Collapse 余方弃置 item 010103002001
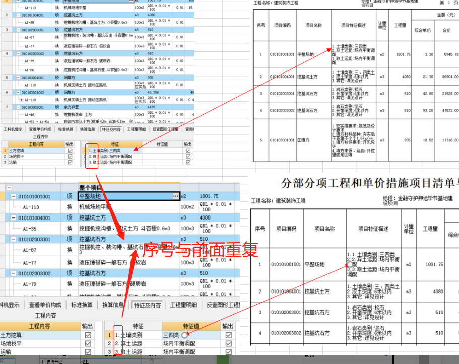 coord(19,107)
